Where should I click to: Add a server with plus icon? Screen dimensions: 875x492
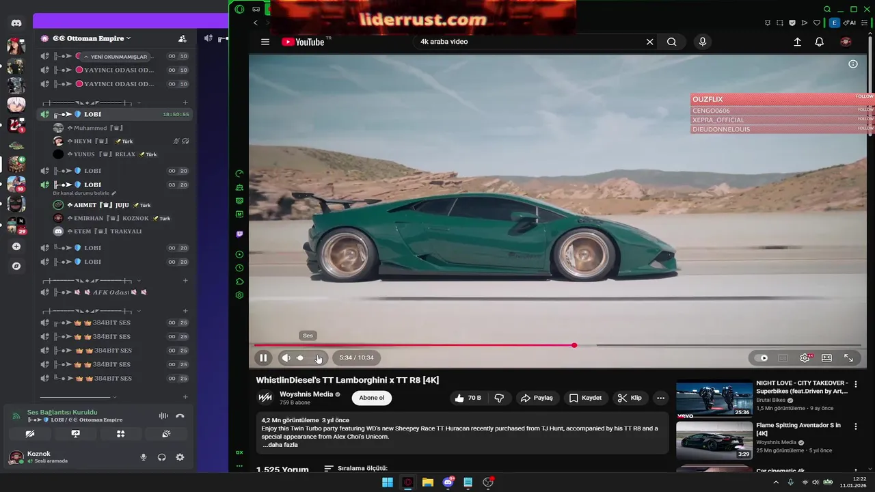[16, 247]
